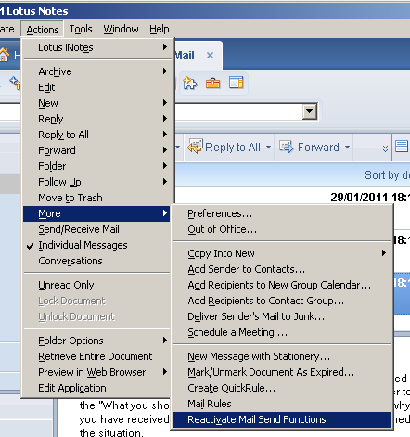Click the Sort by link
The width and height of the screenshot is (410, 437).
pos(387,175)
